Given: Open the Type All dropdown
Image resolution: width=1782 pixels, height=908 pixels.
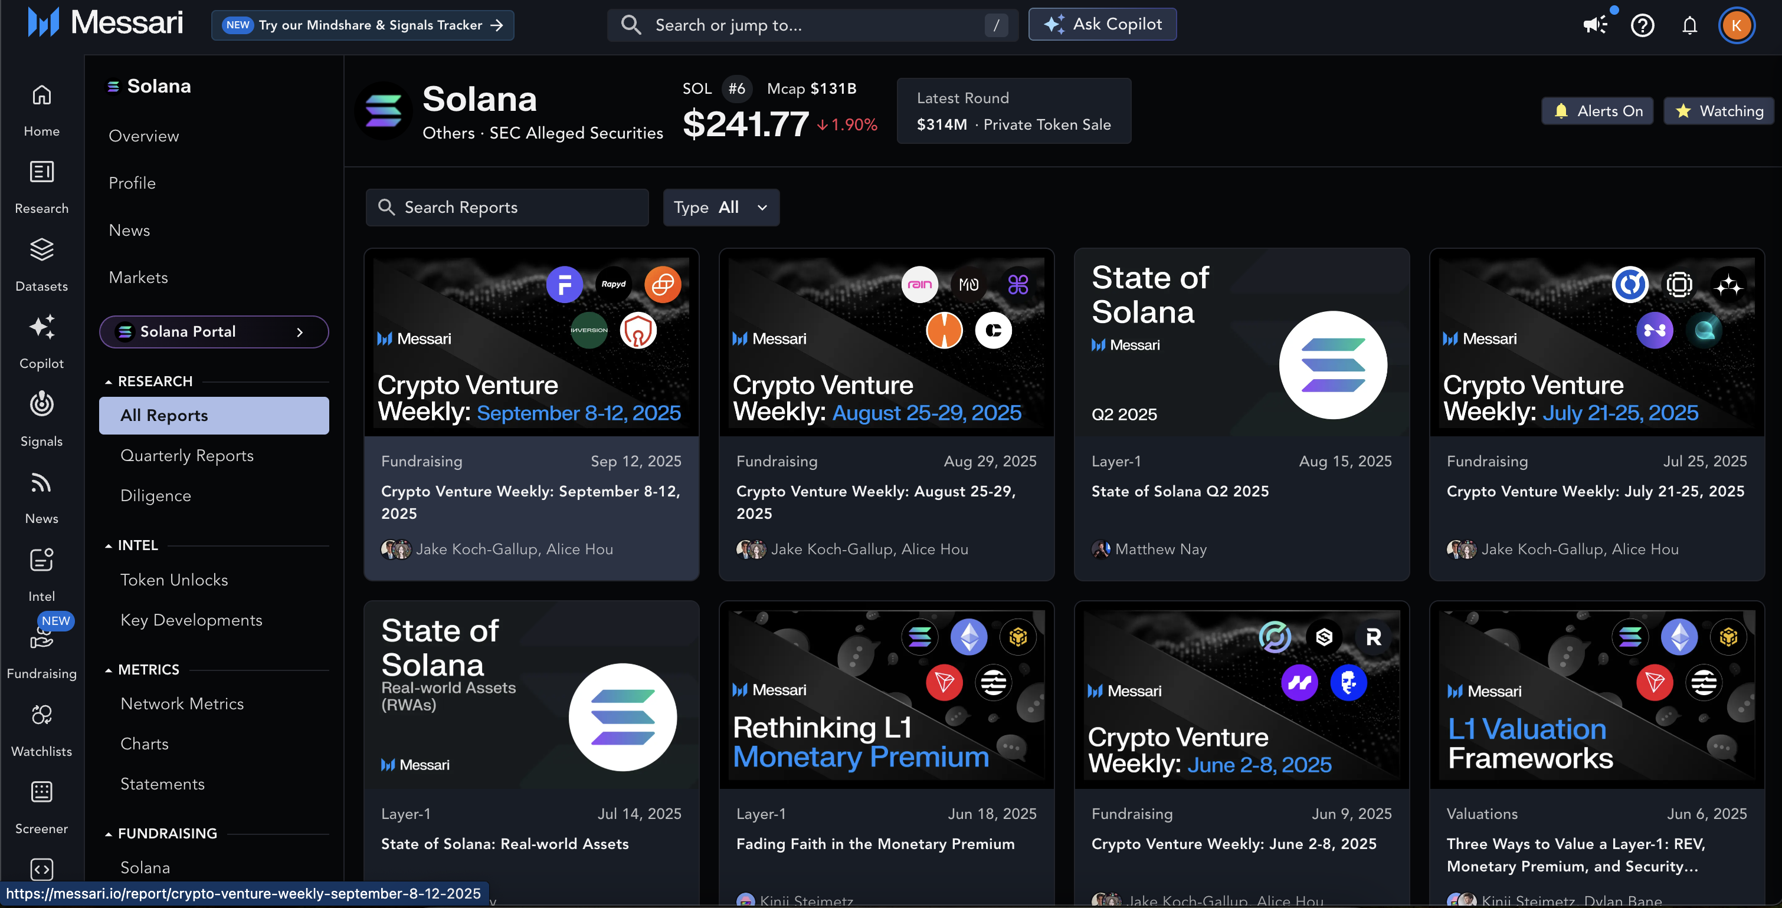Looking at the screenshot, I should [x=721, y=208].
